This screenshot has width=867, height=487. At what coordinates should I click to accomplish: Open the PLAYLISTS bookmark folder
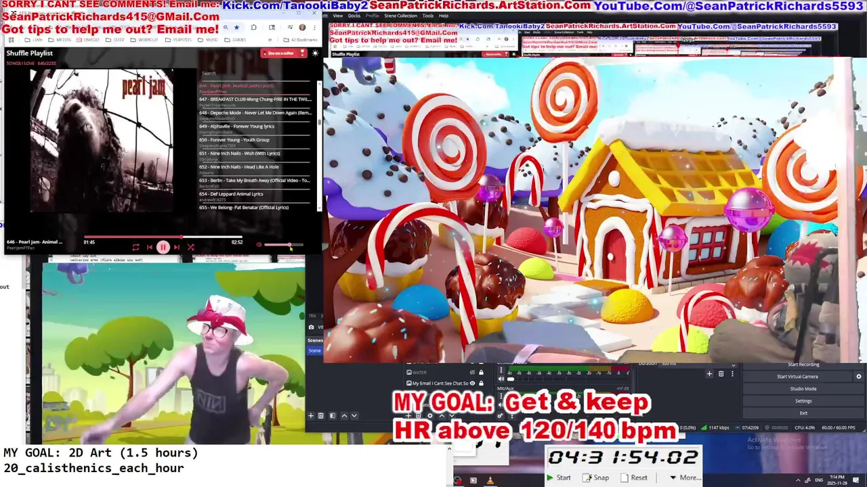tap(178, 40)
